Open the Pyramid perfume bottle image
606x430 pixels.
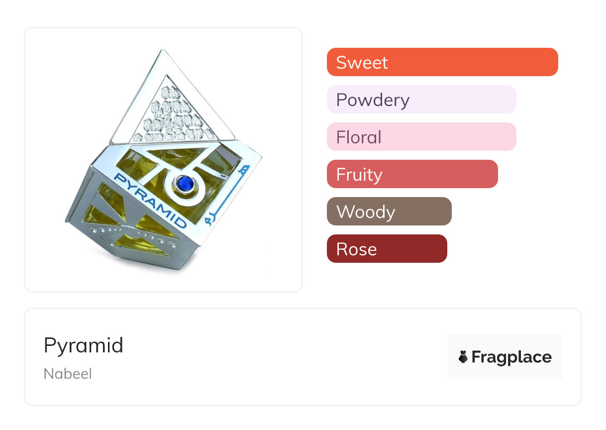(163, 159)
